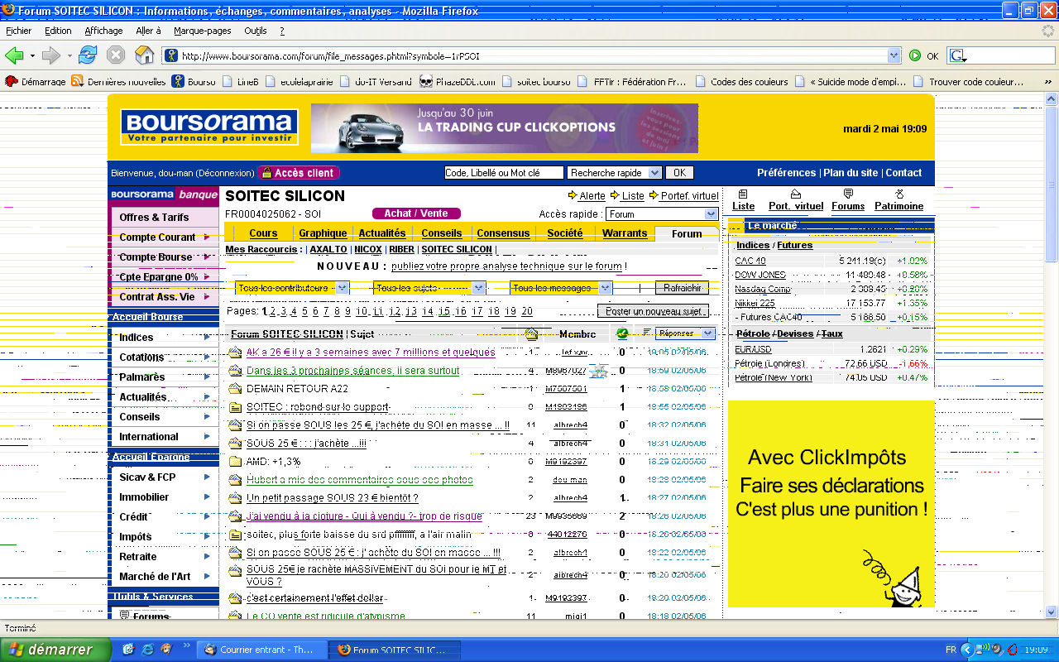Click the sort icon beside Réponses dropdown
Screen dimensions: 1059x662
tap(646, 333)
